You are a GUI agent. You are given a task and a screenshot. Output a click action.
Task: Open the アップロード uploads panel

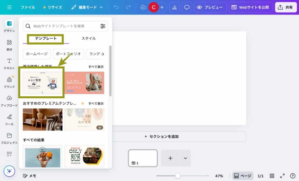click(9, 101)
